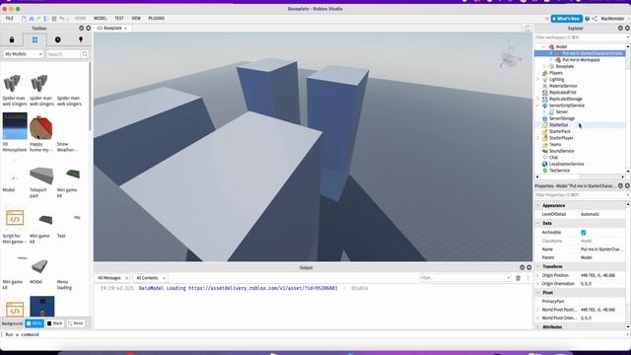Click the Help question mark icon
The height and width of the screenshot is (355, 631).
(x=588, y=19)
